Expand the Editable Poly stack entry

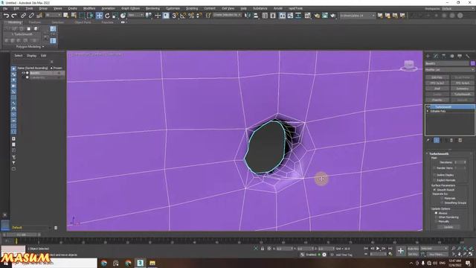click(x=428, y=111)
